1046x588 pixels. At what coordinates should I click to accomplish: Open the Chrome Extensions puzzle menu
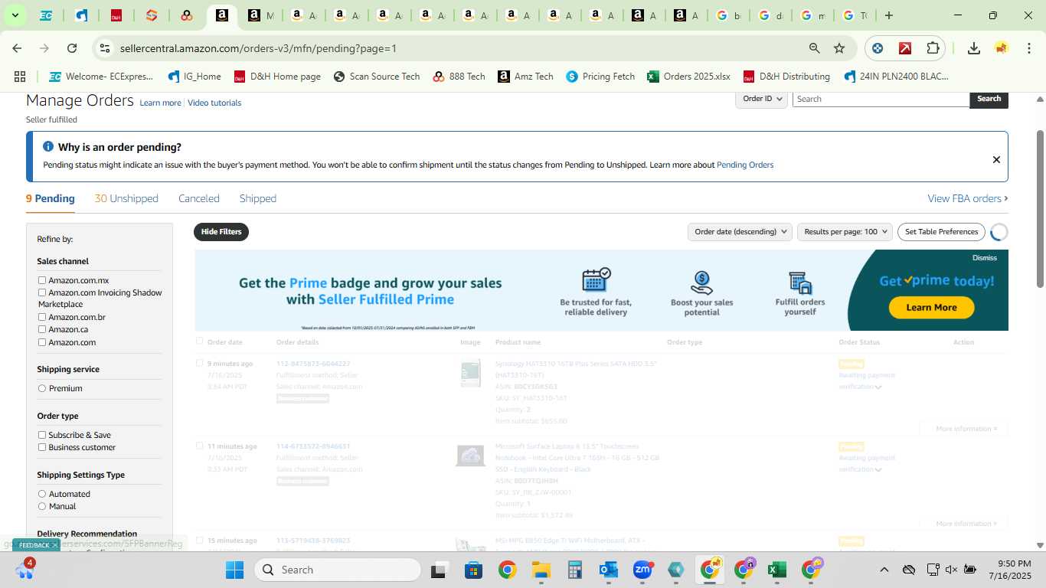click(x=933, y=48)
